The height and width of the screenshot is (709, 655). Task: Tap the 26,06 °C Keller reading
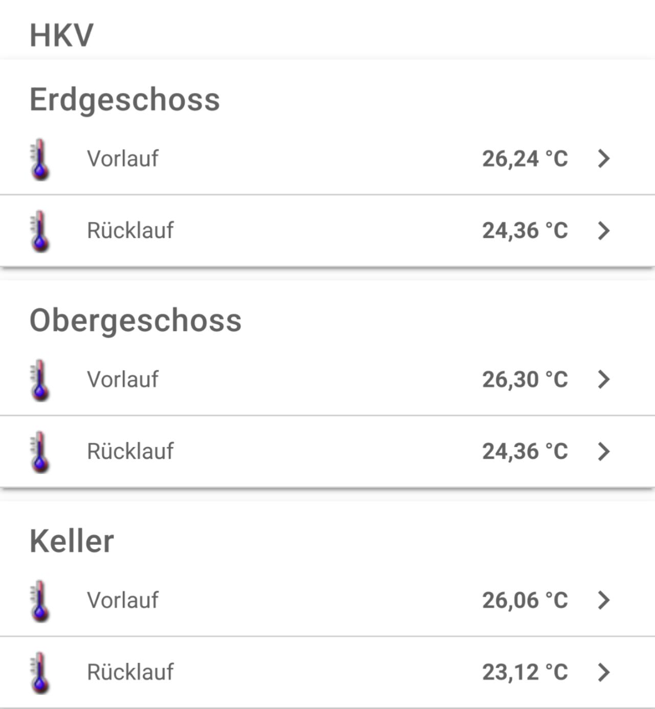pyautogui.click(x=525, y=600)
